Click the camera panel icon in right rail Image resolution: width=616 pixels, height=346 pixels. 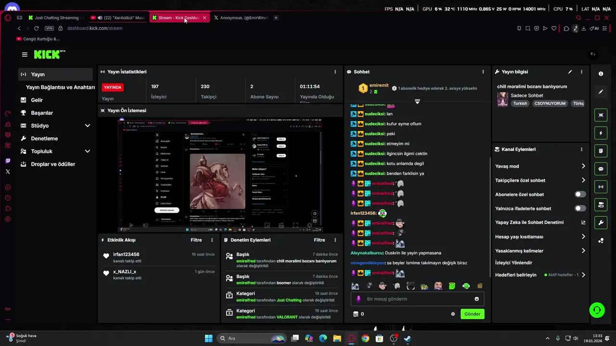point(601,205)
